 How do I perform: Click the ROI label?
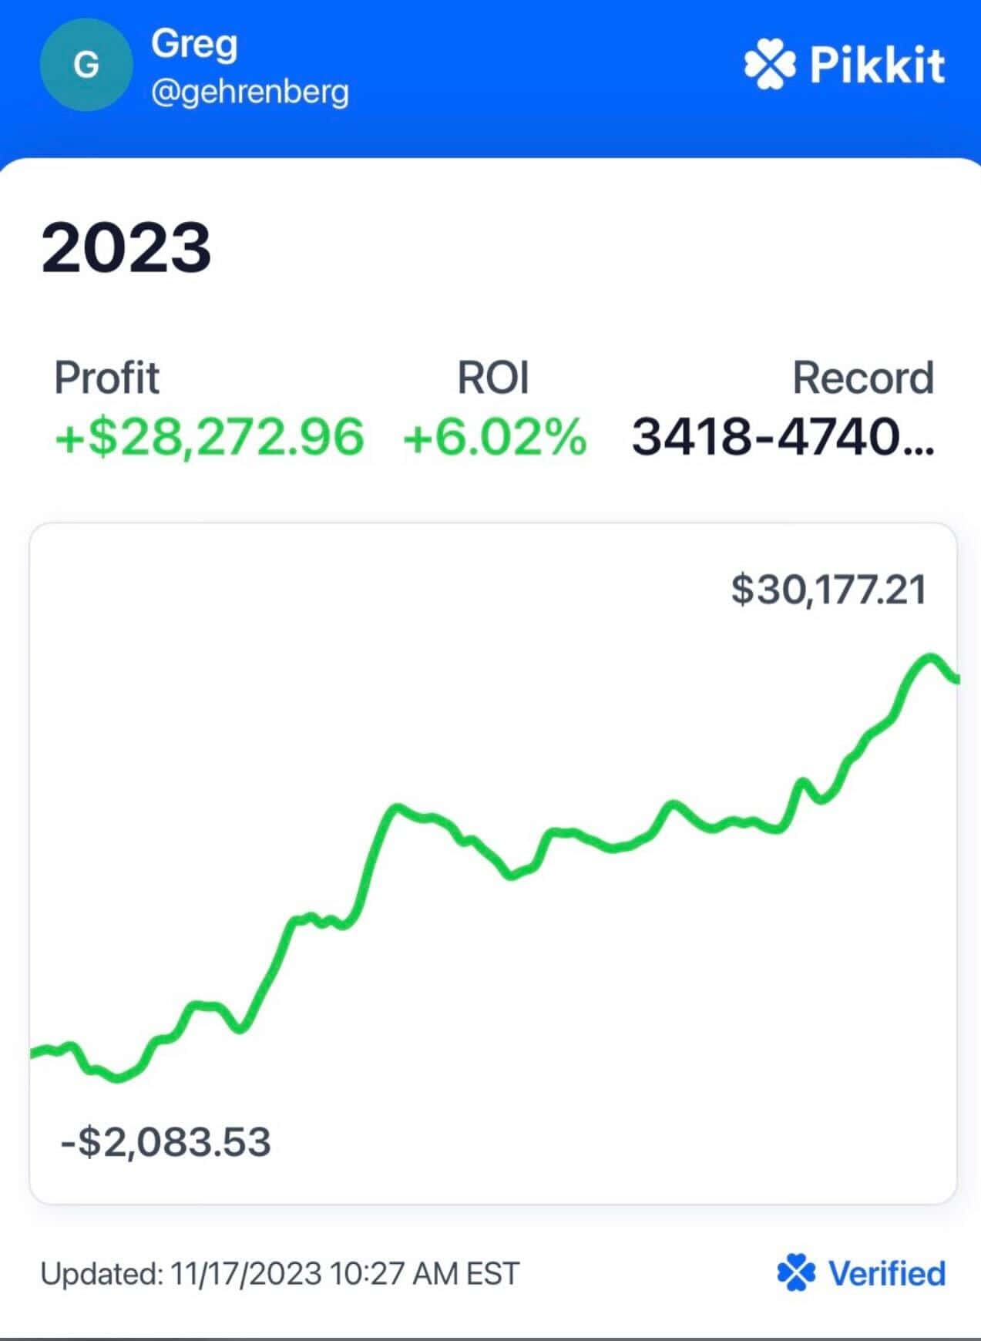(493, 378)
